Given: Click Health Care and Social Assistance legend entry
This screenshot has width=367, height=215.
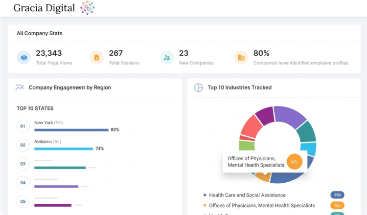Looking at the screenshot, I should tap(248, 195).
